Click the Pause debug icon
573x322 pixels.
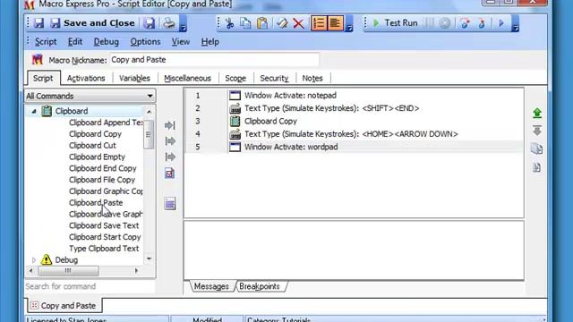(x=429, y=23)
